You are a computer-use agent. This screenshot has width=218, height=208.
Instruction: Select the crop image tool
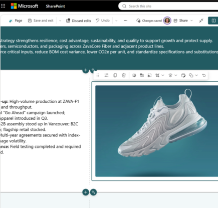(x=157, y=75)
